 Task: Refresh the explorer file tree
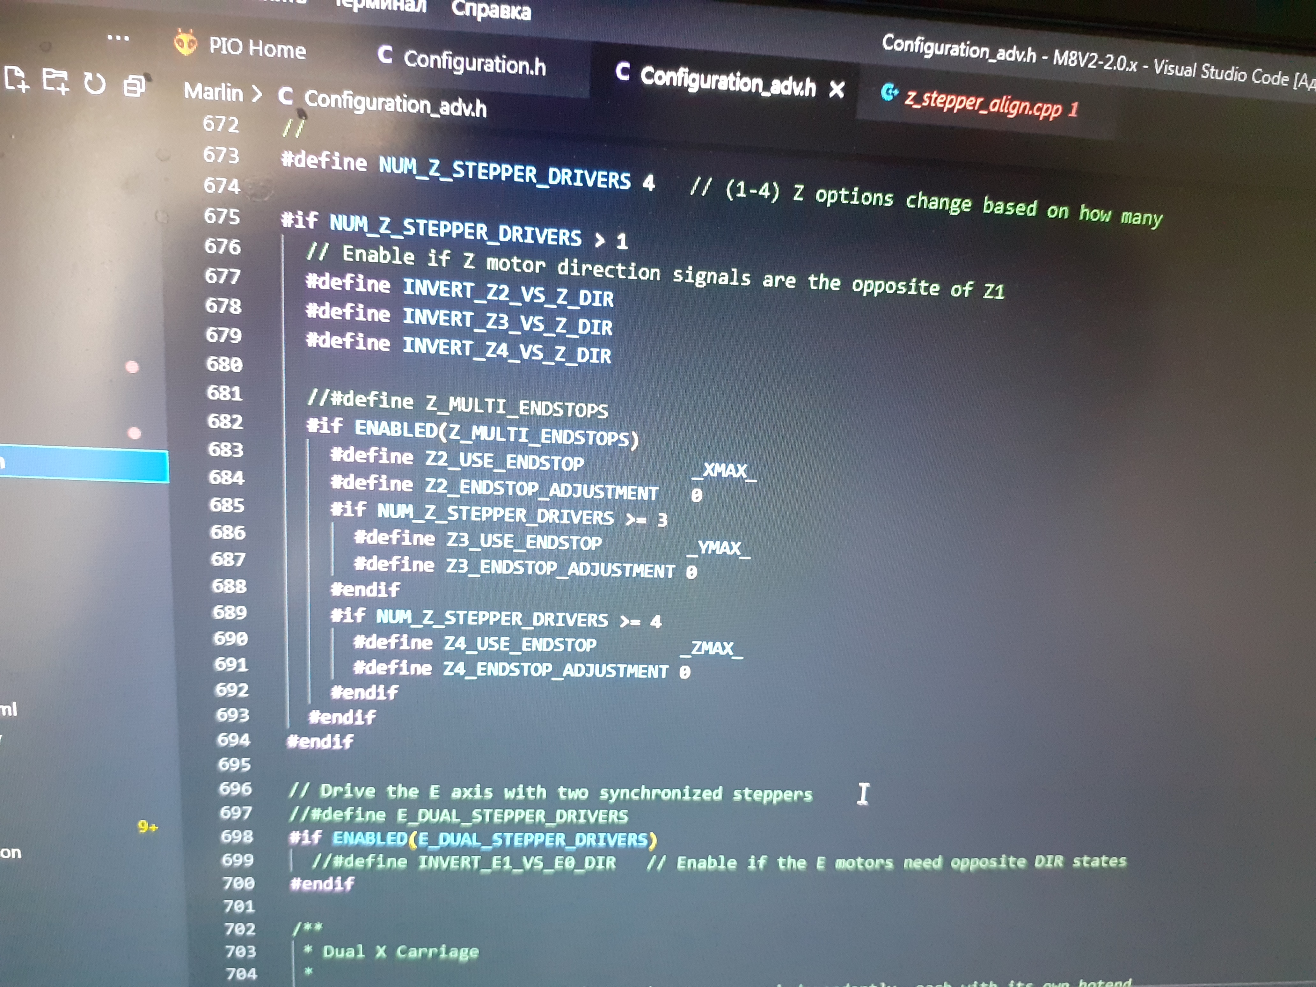(94, 84)
